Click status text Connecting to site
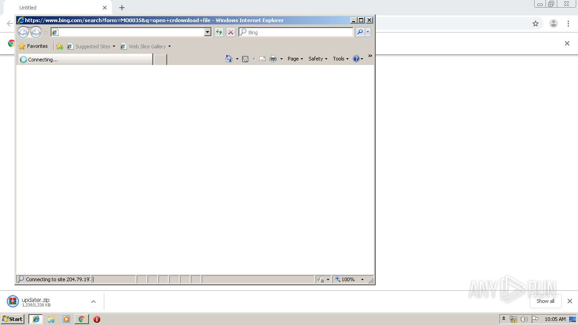 [57, 279]
